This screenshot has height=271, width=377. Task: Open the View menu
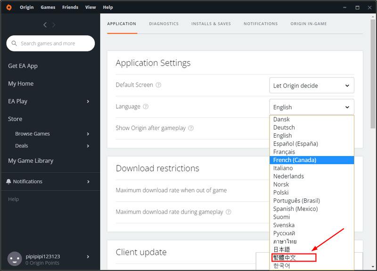tap(90, 7)
